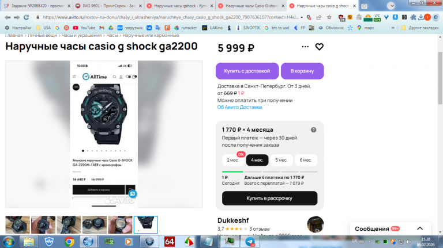Choose the 6 мес. installment term

tap(306, 160)
